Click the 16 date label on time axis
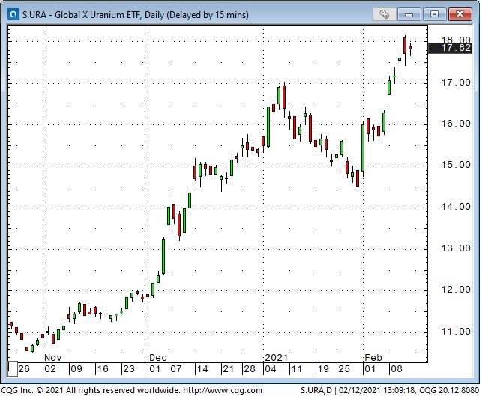 (103, 369)
